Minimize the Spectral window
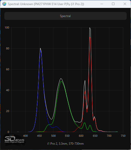 (102, 4)
